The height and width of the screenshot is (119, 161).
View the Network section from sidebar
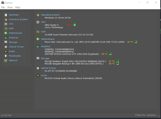(13, 60)
